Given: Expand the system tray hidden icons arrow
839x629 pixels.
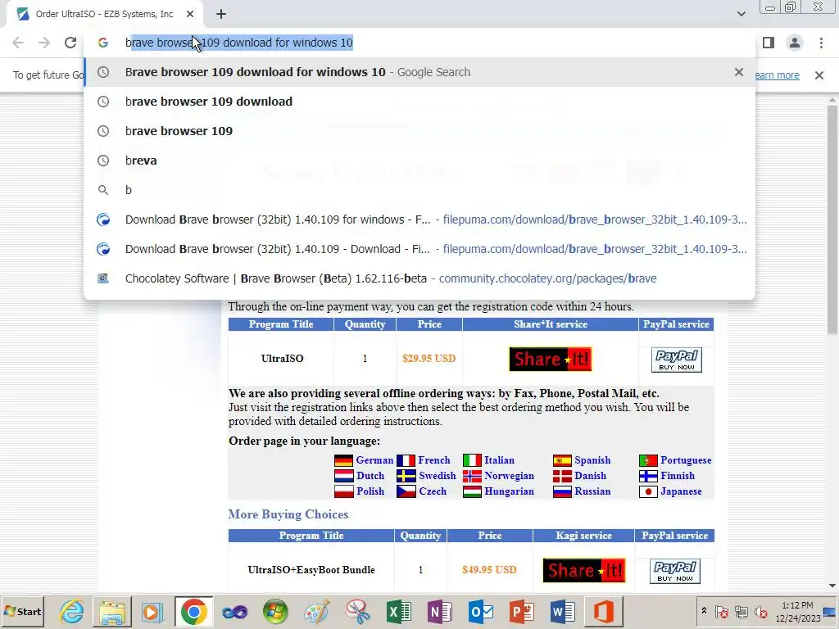Looking at the screenshot, I should [x=704, y=611].
